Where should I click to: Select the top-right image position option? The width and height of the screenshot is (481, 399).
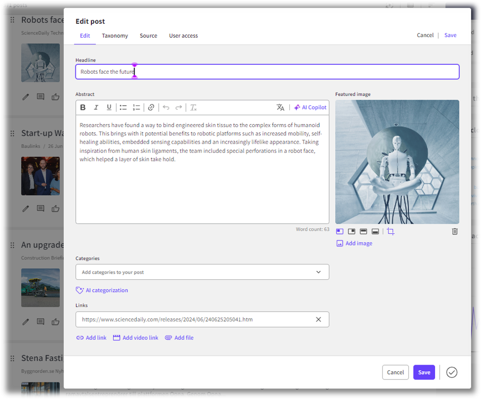click(351, 232)
